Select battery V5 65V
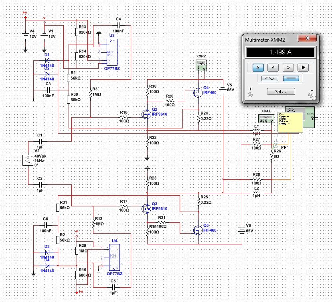Screen dimensions: 332x302 (x=223, y=90)
